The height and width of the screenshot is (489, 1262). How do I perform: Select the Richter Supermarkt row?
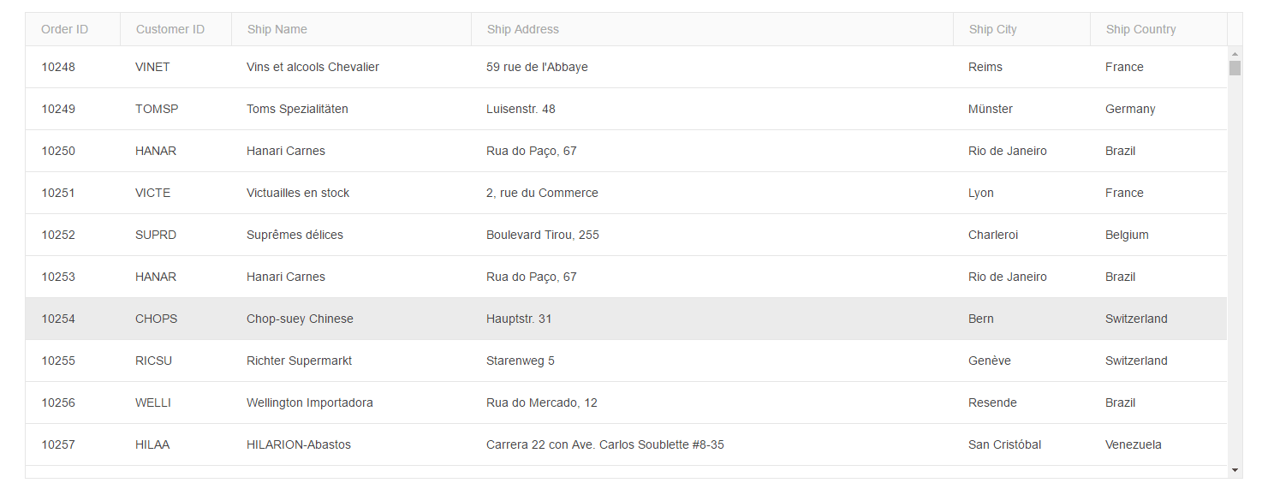(x=626, y=361)
